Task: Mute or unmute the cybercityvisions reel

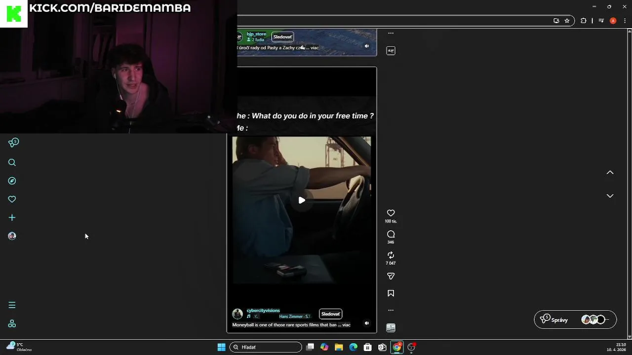Action: pos(366,323)
